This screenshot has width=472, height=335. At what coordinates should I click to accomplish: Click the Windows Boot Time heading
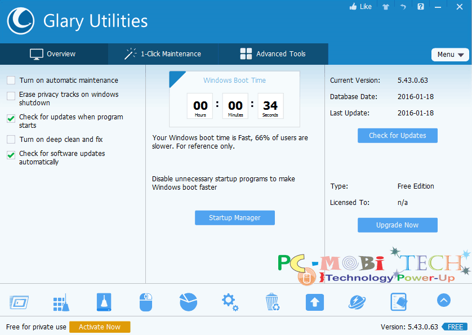tap(234, 81)
